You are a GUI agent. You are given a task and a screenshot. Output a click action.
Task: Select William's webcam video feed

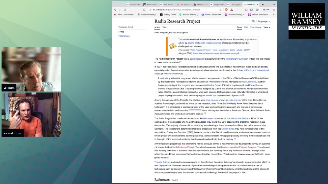point(31,69)
